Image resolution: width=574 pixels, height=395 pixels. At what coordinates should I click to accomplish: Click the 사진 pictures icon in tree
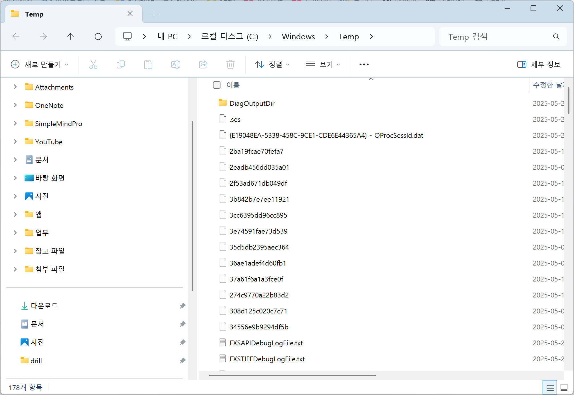click(29, 196)
